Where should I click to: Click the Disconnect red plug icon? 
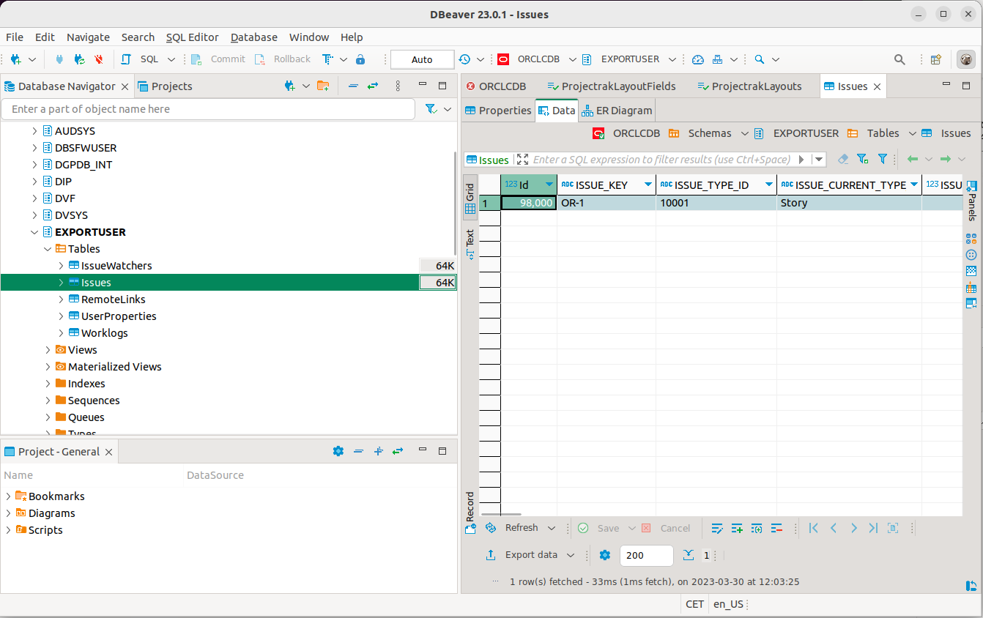[x=98, y=59]
